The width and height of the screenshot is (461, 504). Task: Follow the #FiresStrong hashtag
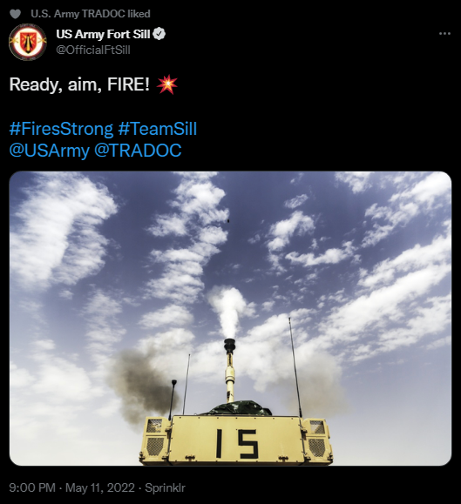pos(61,129)
